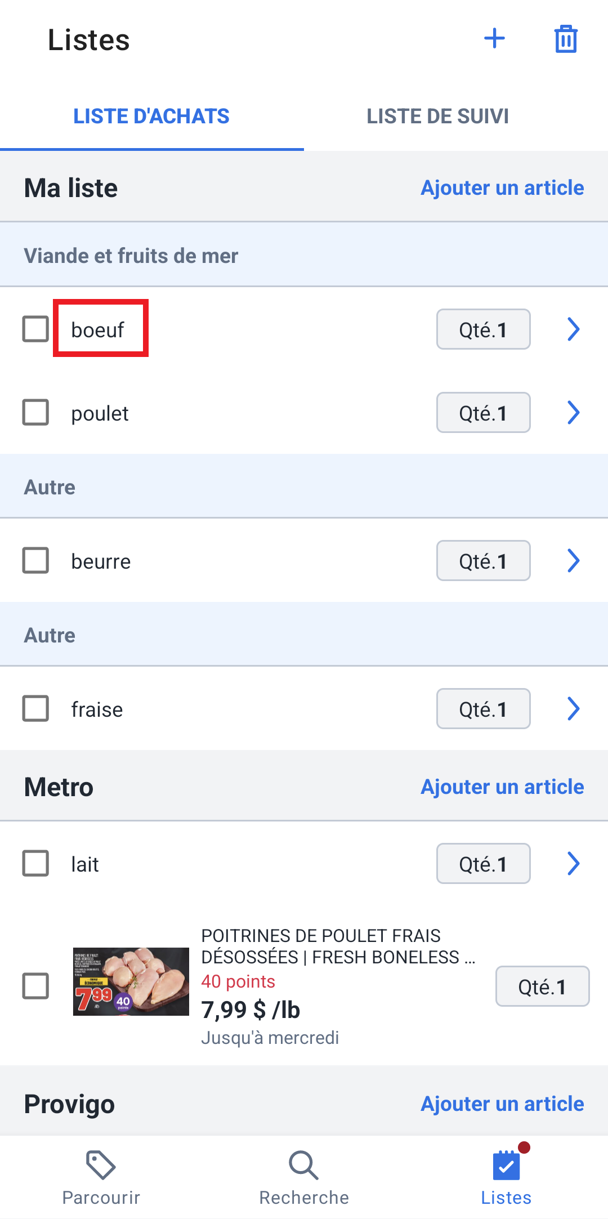The width and height of the screenshot is (608, 1219).
Task: Change quantity button for poulet
Action: tap(484, 413)
